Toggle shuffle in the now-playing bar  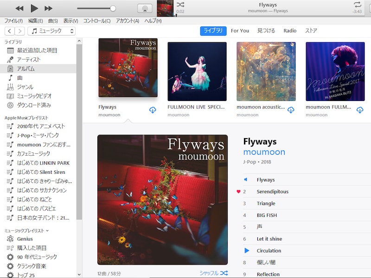click(x=180, y=4)
